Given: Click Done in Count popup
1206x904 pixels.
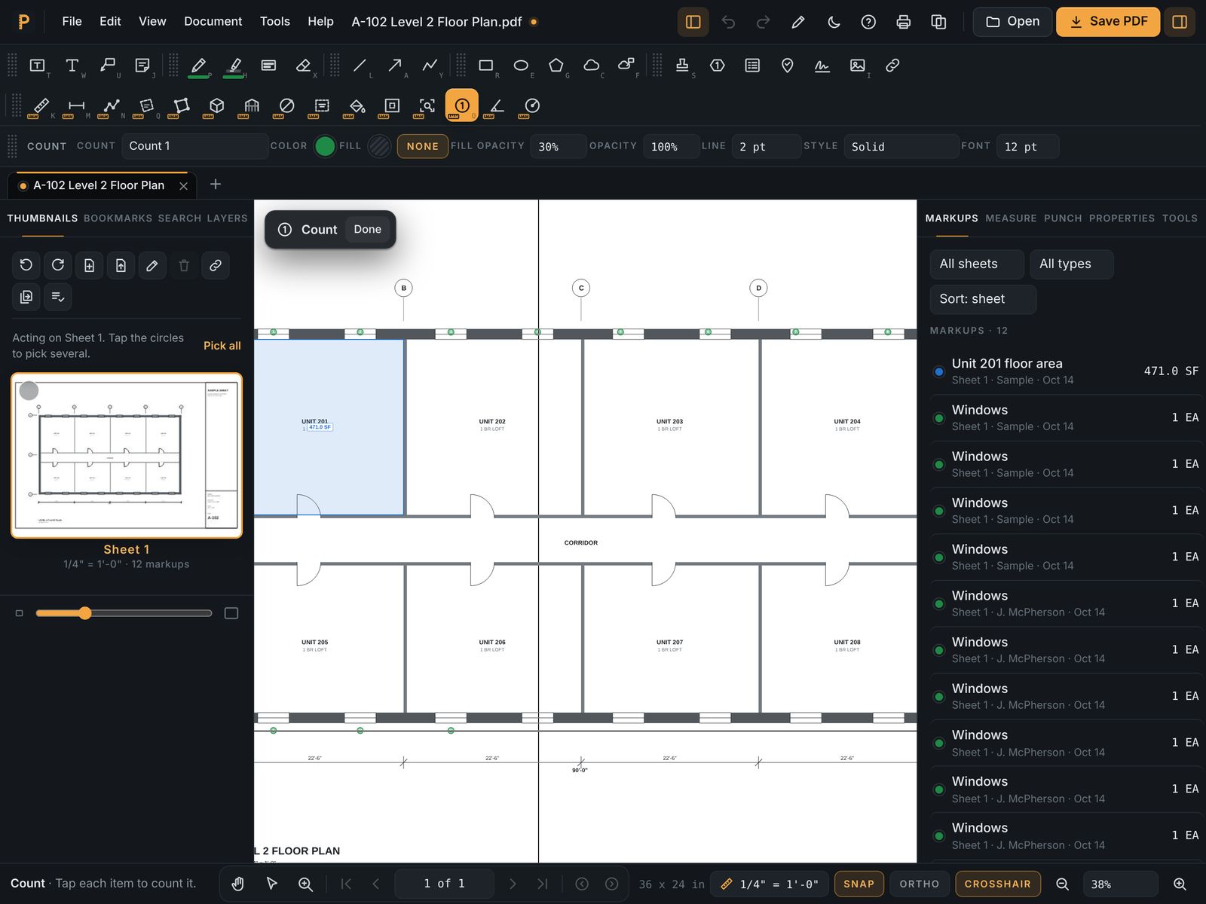Looking at the screenshot, I should [x=367, y=230].
